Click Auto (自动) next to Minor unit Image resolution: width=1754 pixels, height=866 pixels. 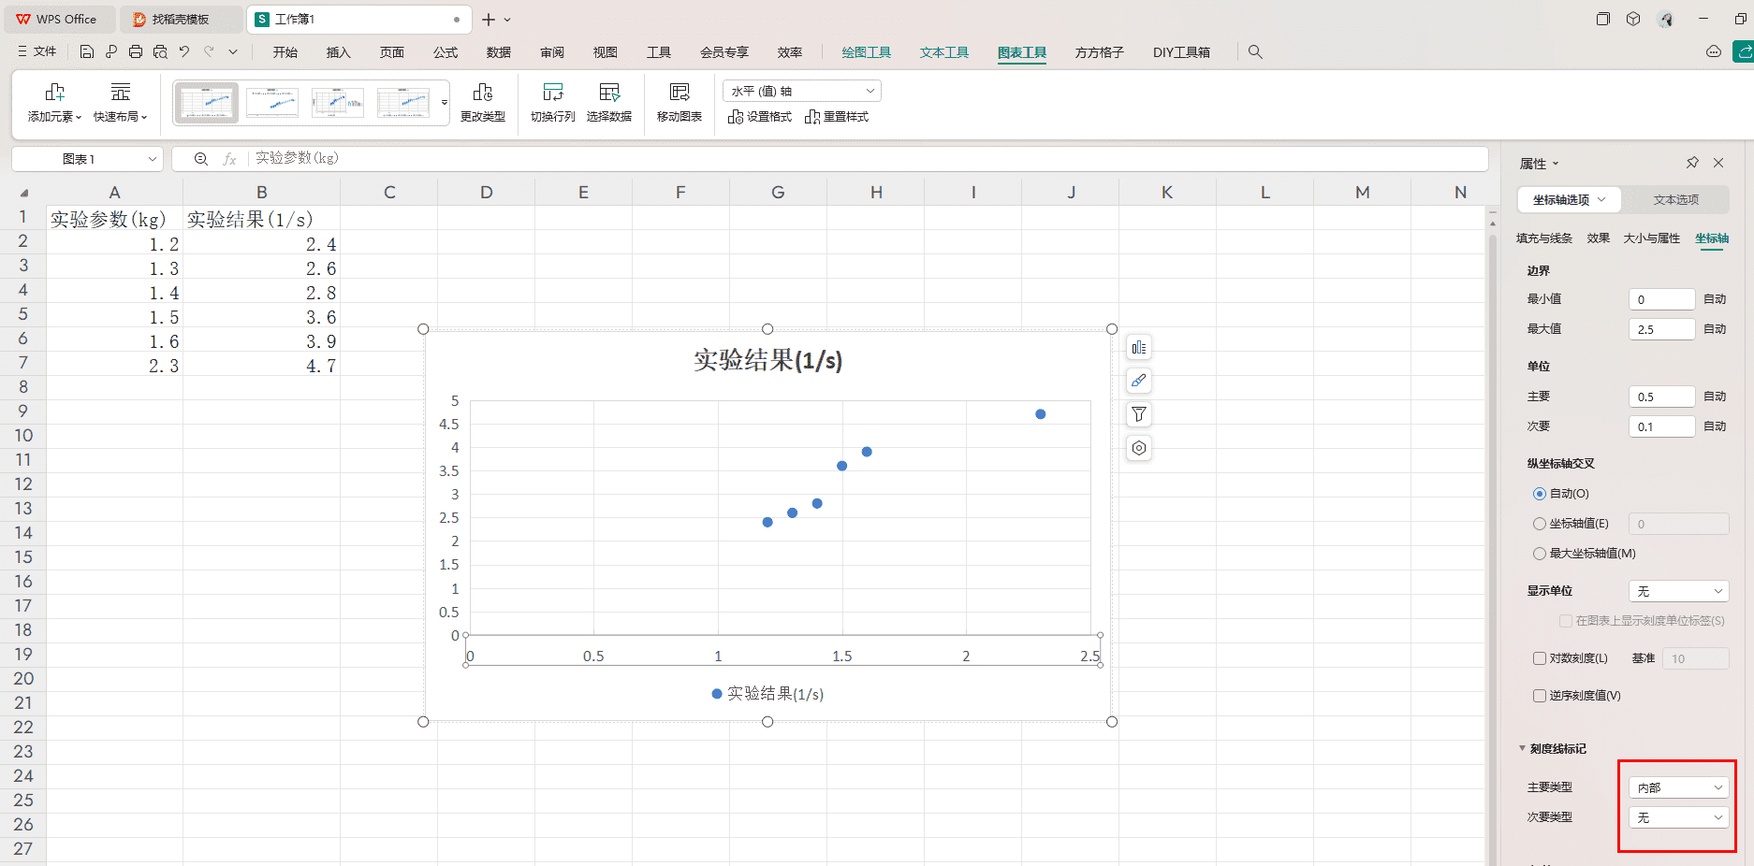coord(1715,426)
